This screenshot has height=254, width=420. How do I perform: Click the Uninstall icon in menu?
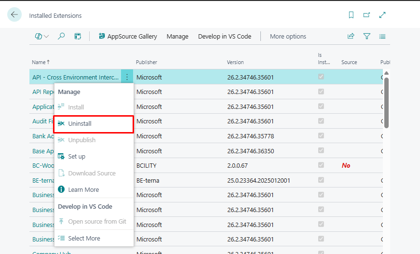[61, 123]
